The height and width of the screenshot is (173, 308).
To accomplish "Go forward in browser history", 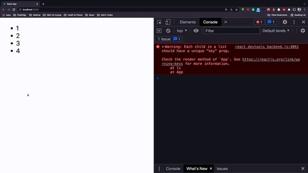I will click(x=9, y=10).
